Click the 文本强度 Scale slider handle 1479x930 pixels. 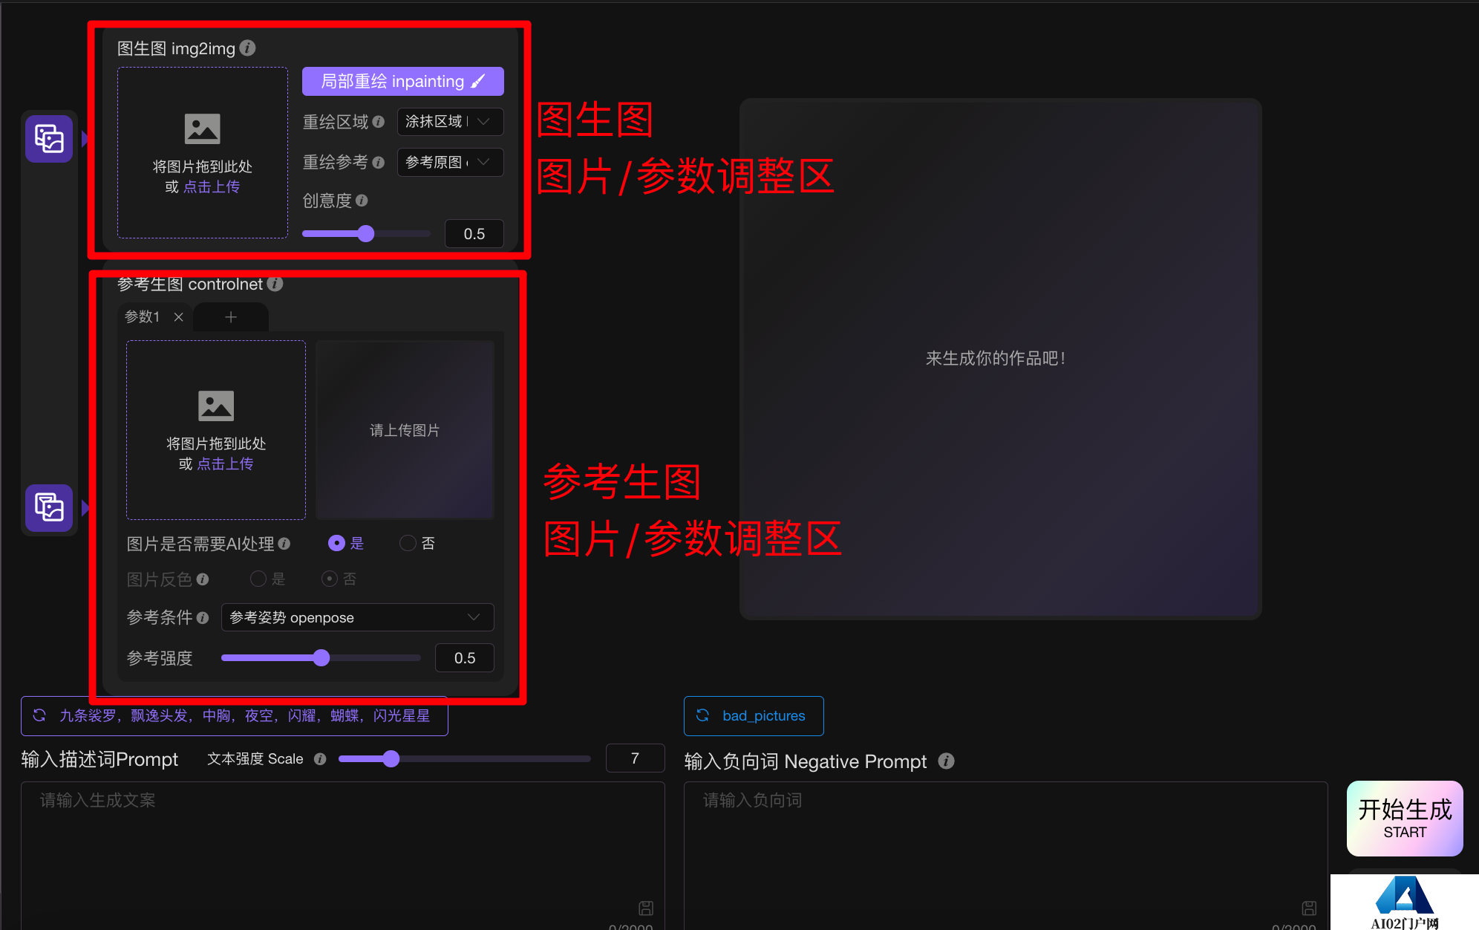pos(391,759)
